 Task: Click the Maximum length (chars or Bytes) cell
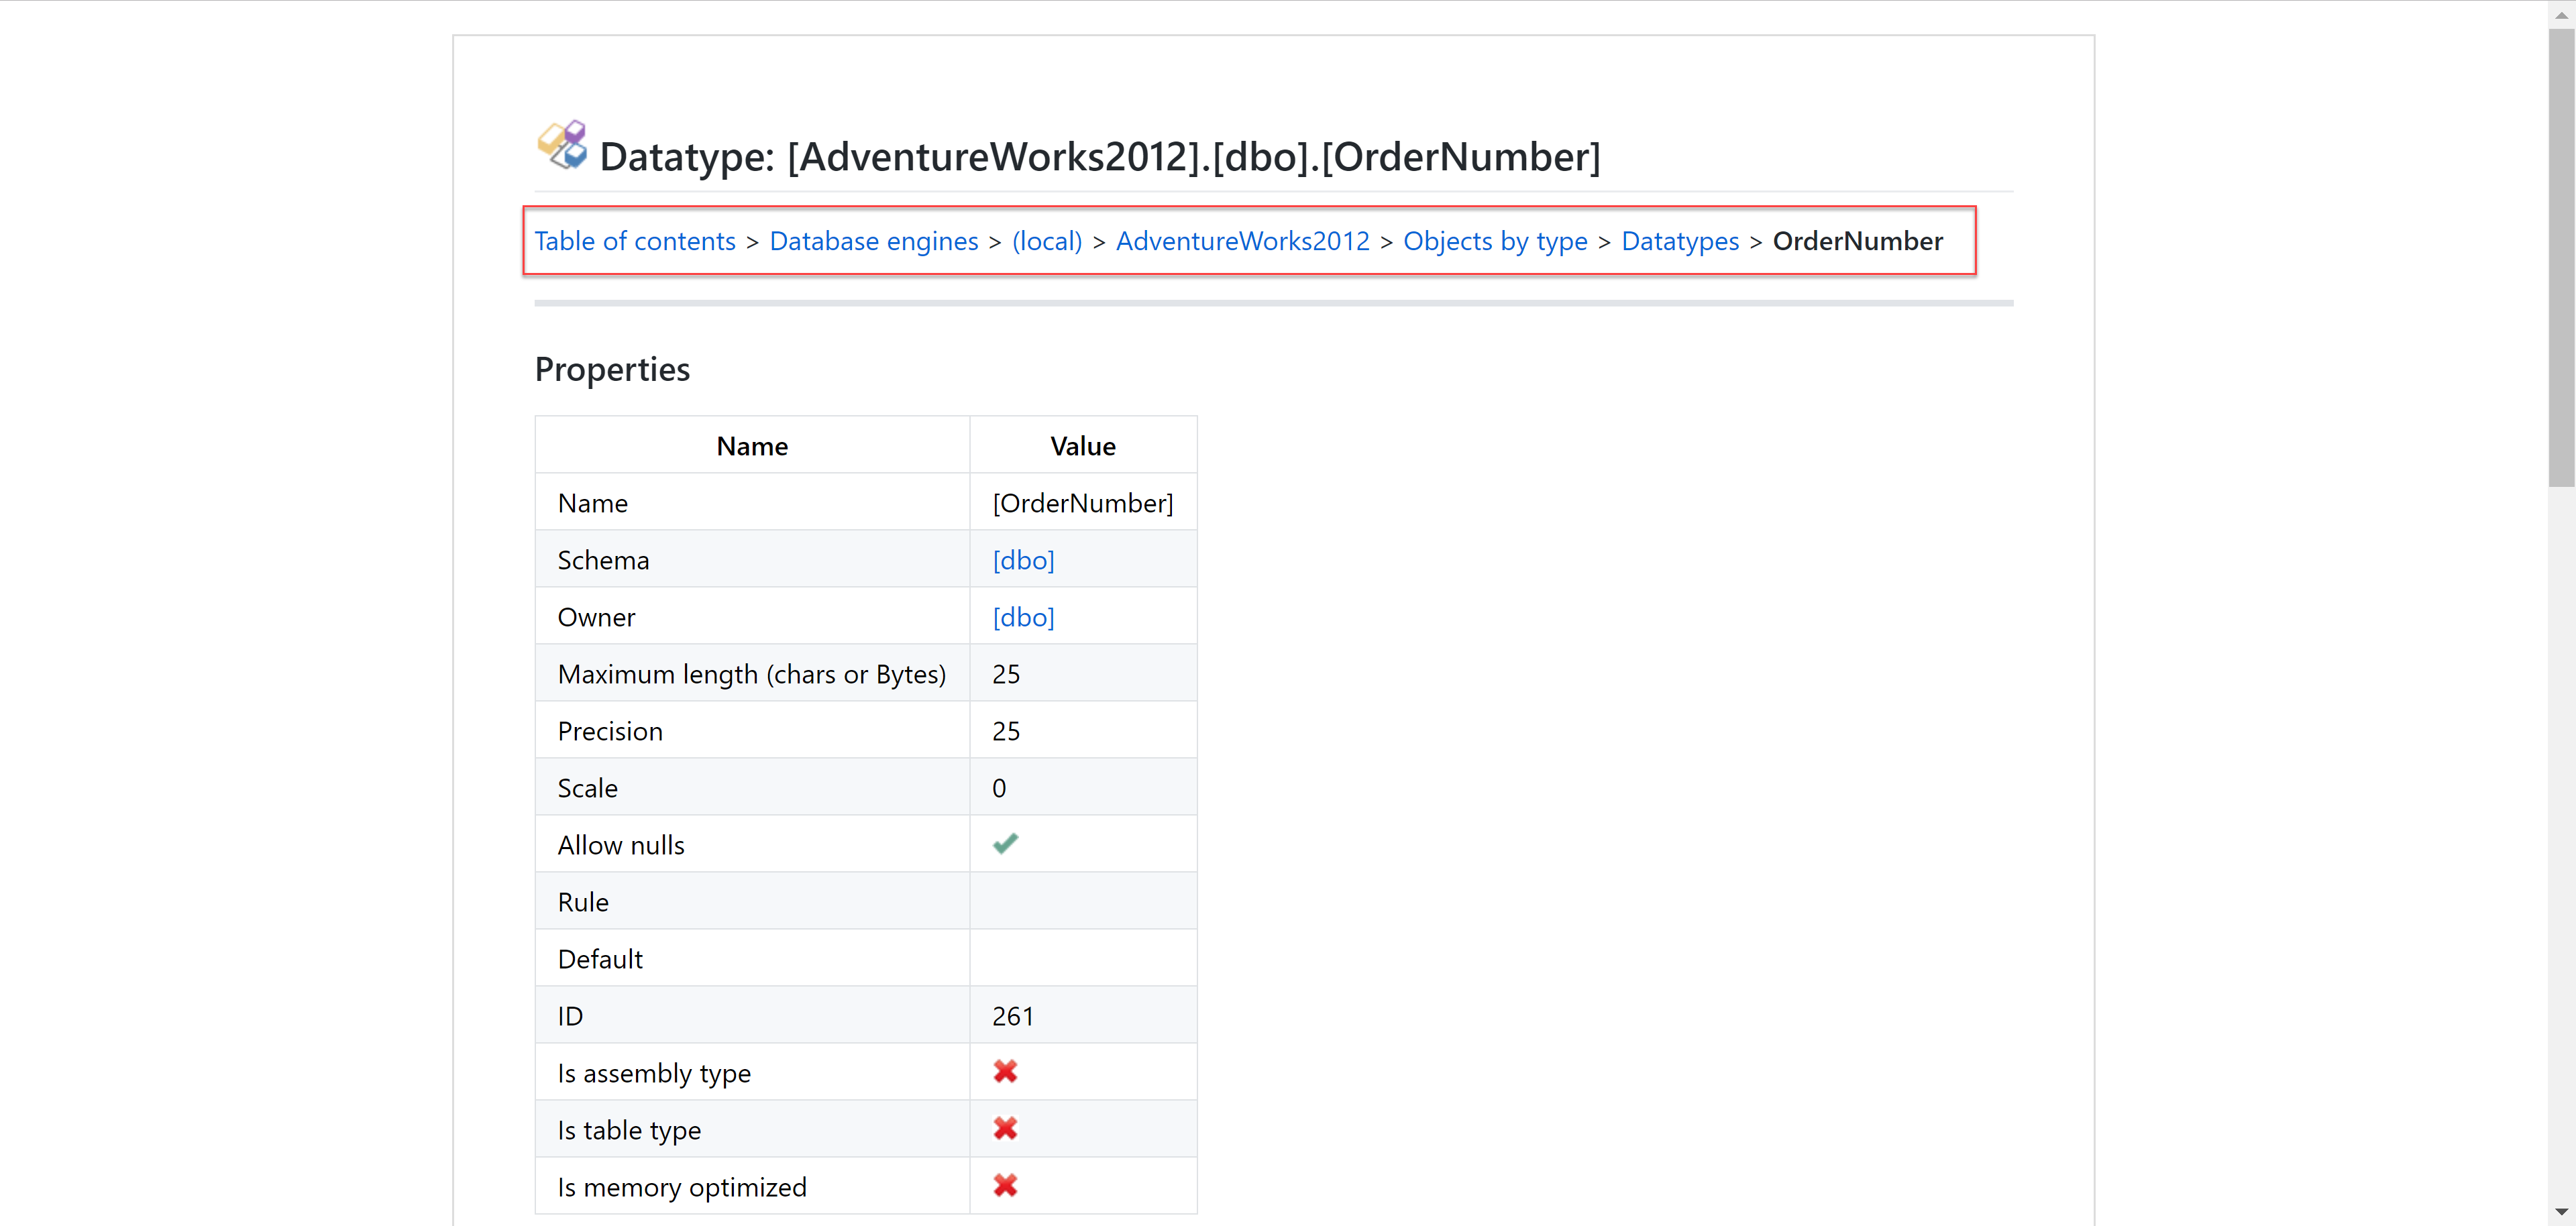[x=752, y=674]
